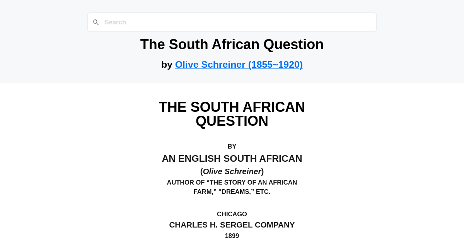
Task: Click the author years text (1855~1920)
Action: (276, 64)
